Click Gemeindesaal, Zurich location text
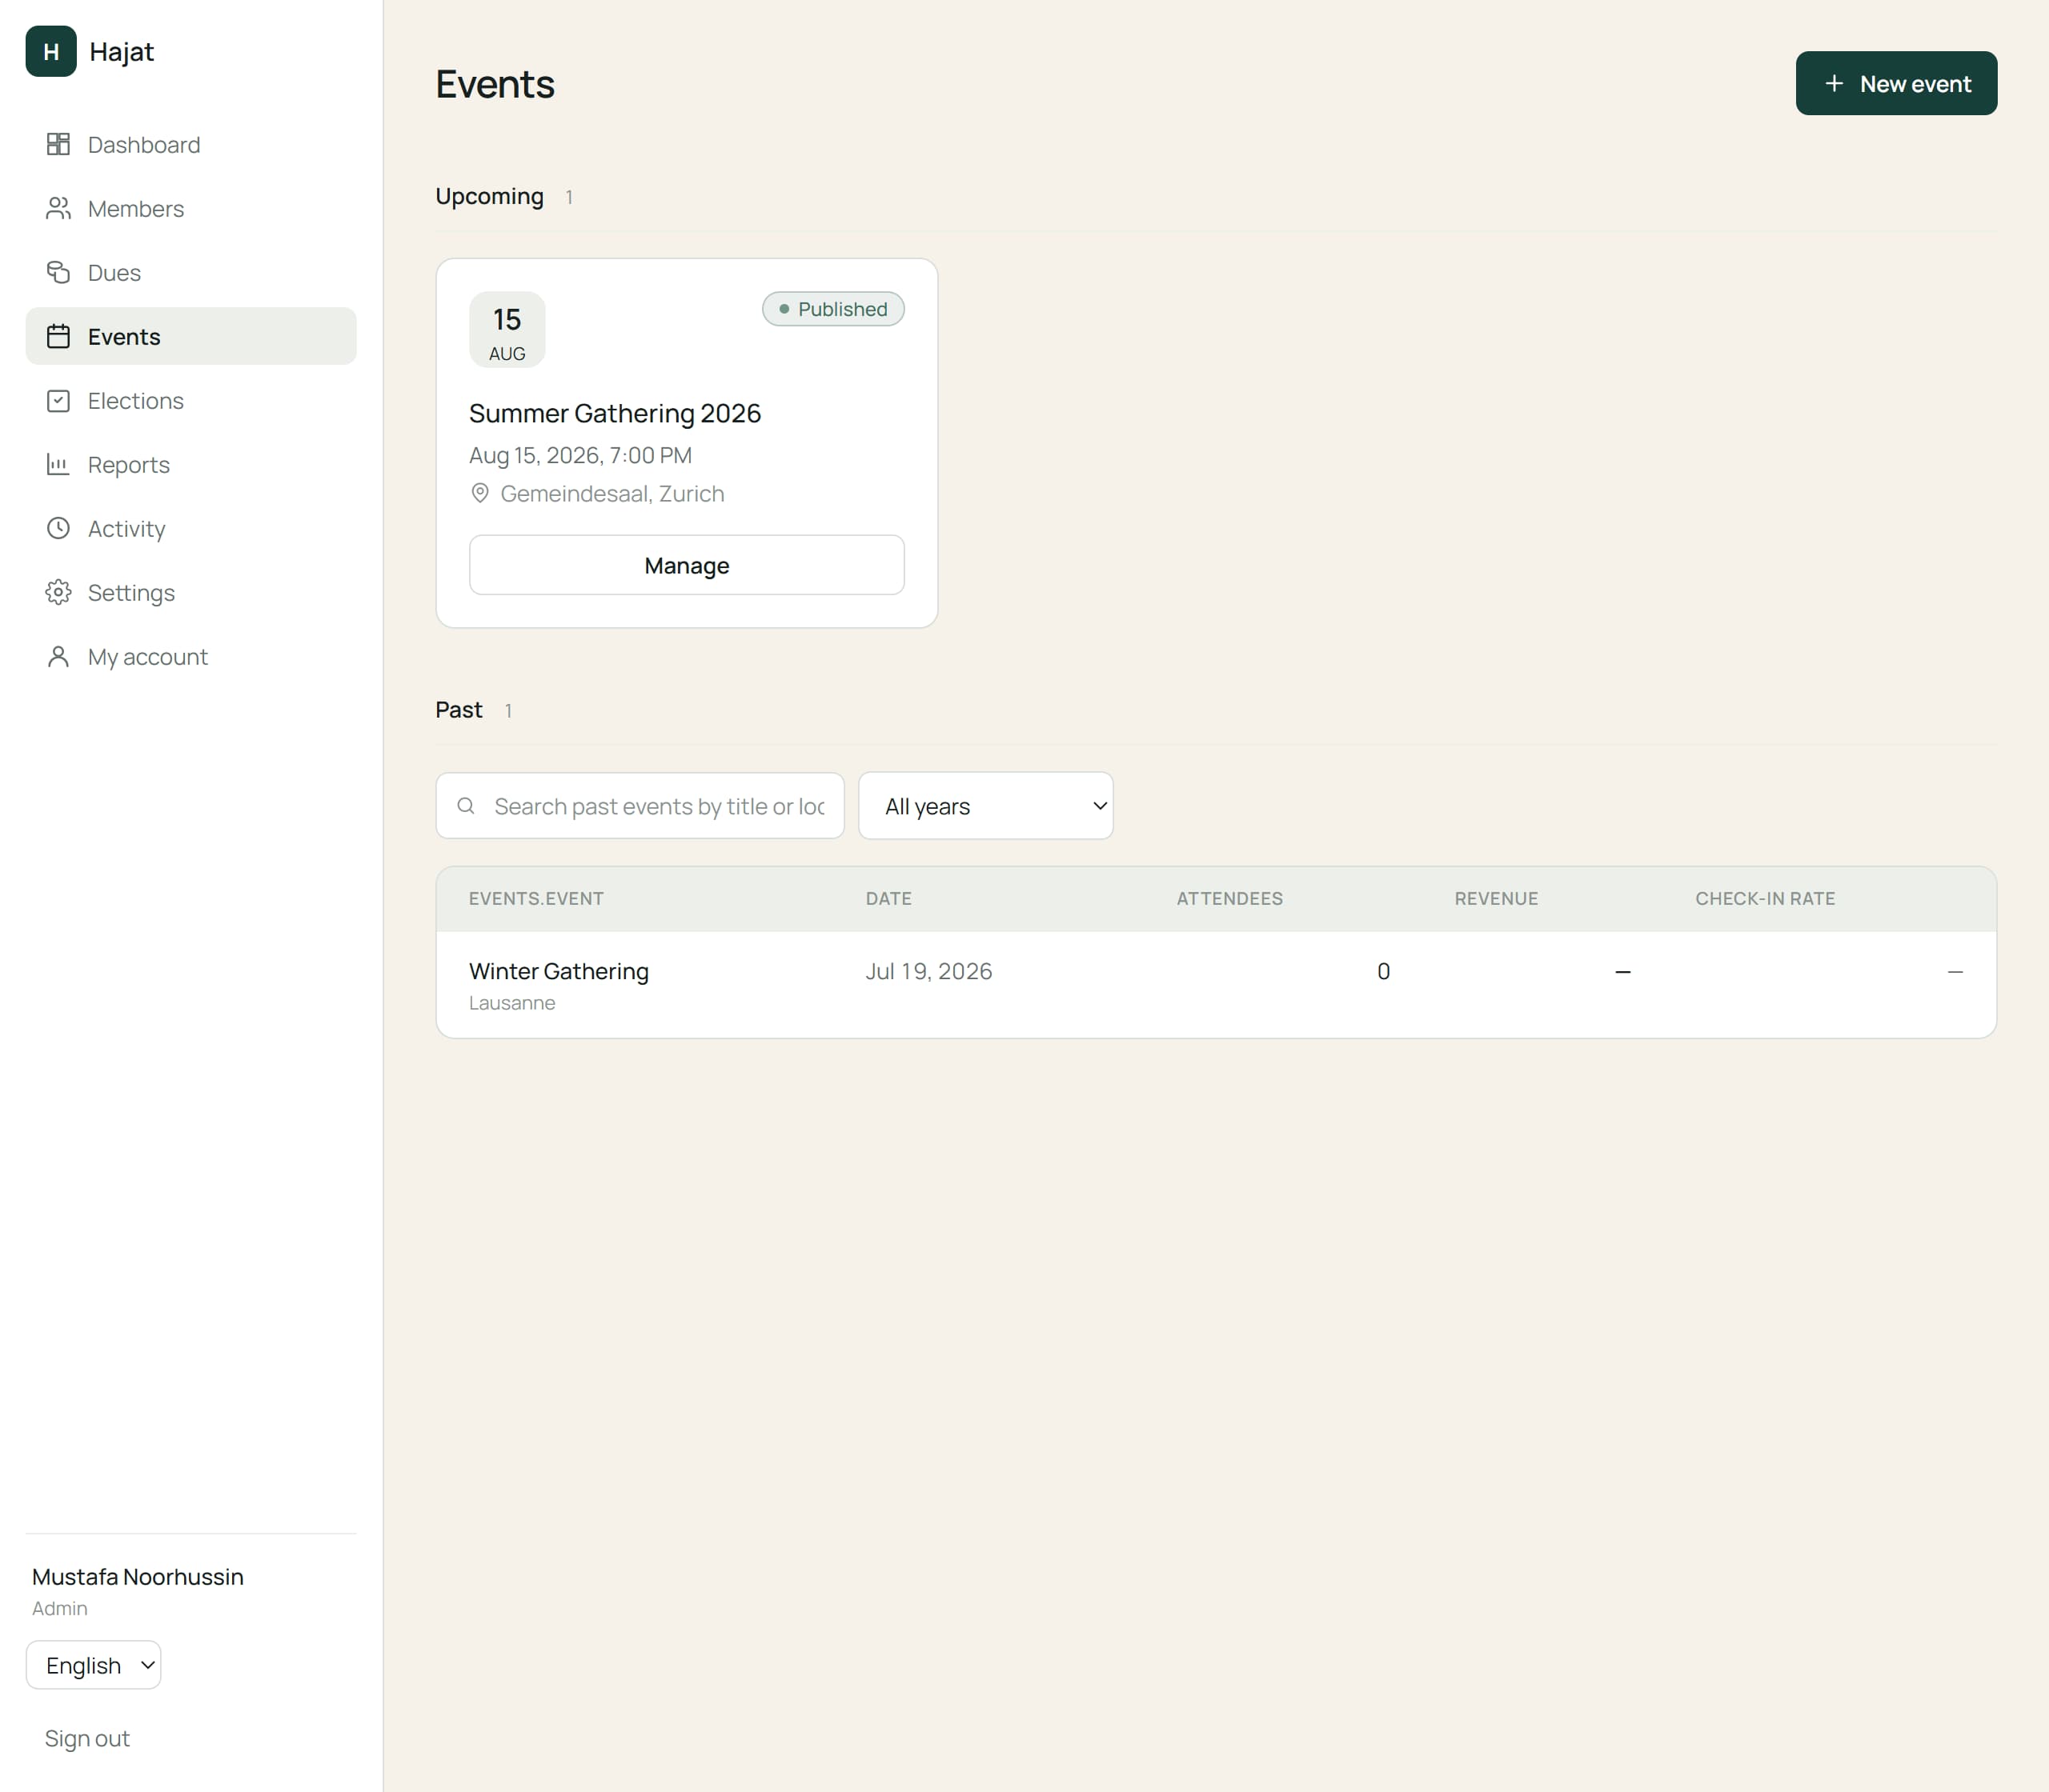This screenshot has height=1792, width=2049. (612, 493)
